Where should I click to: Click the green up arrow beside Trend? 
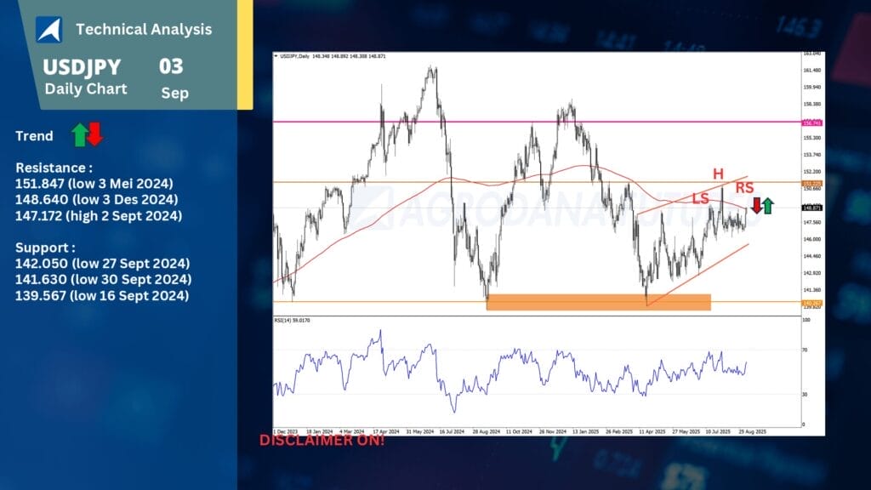click(x=79, y=134)
